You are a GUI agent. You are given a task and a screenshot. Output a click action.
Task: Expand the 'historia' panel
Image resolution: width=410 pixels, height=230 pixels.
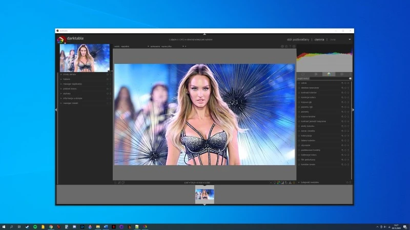pos(67,79)
